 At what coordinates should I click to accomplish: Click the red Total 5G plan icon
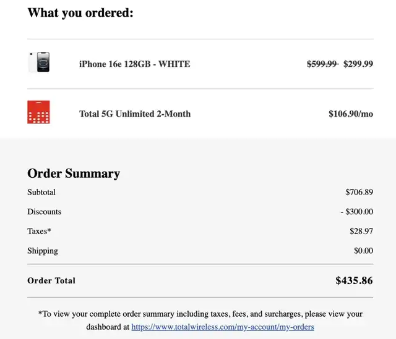coord(38,112)
